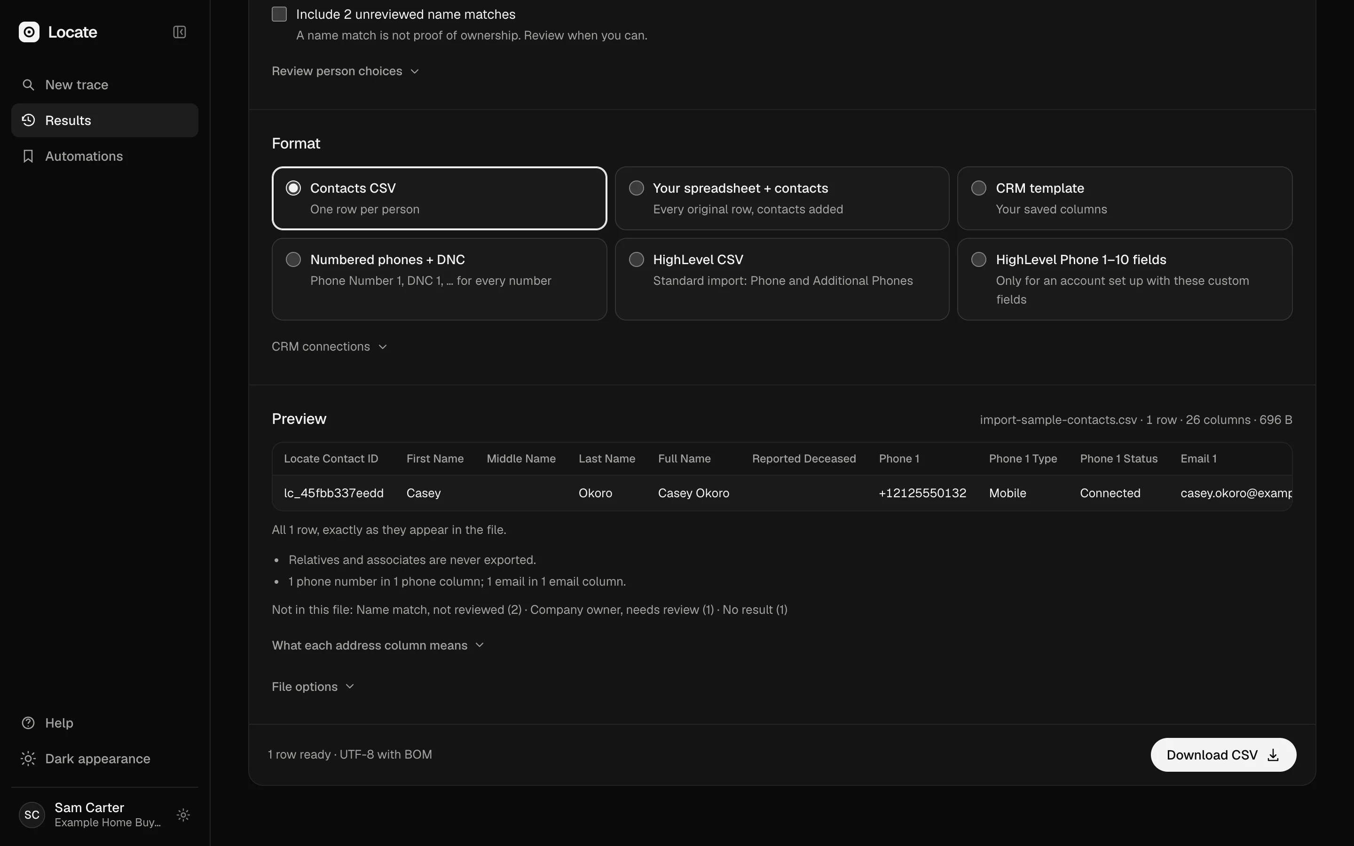Click the Casey Okoro full name cell
Image resolution: width=1354 pixels, height=846 pixels.
693,493
